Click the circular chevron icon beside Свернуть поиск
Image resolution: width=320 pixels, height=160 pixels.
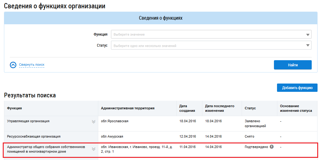tap(13, 65)
